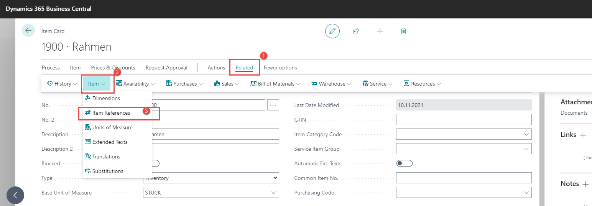Click the share icon

click(356, 31)
